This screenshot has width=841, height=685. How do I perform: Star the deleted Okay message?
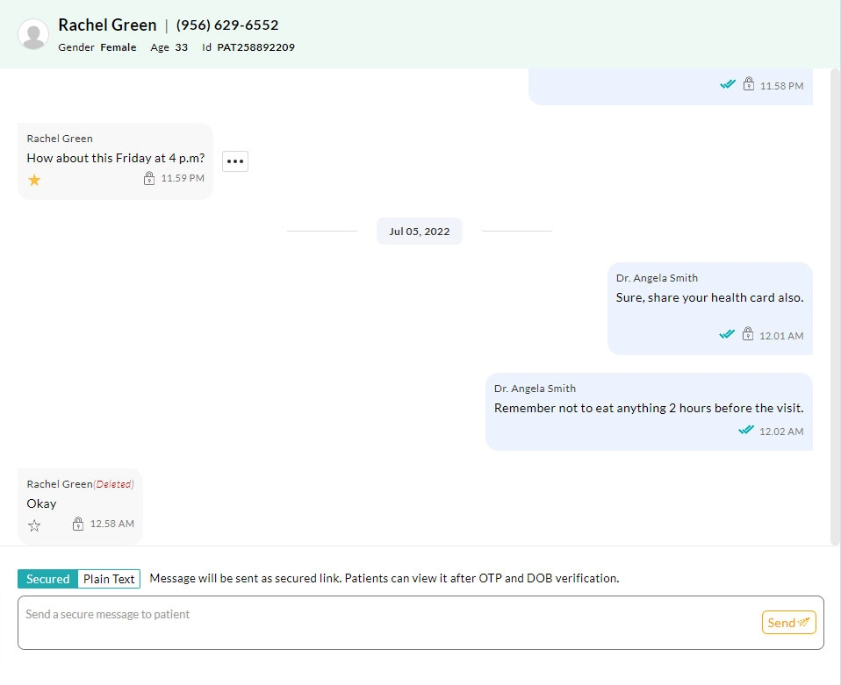click(x=33, y=524)
